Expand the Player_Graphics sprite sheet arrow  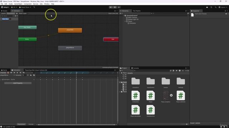(x=171, y=95)
